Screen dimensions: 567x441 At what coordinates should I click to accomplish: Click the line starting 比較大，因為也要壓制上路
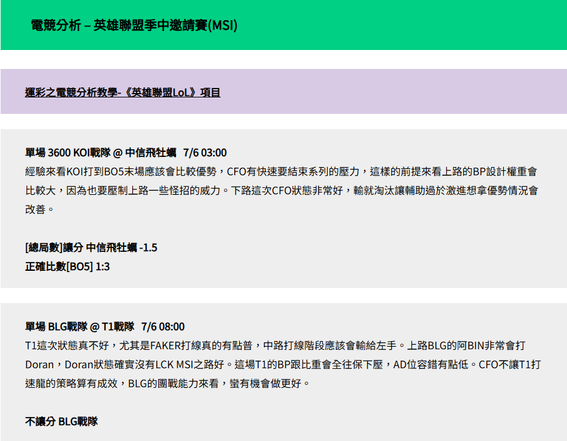pyautogui.click(x=282, y=190)
